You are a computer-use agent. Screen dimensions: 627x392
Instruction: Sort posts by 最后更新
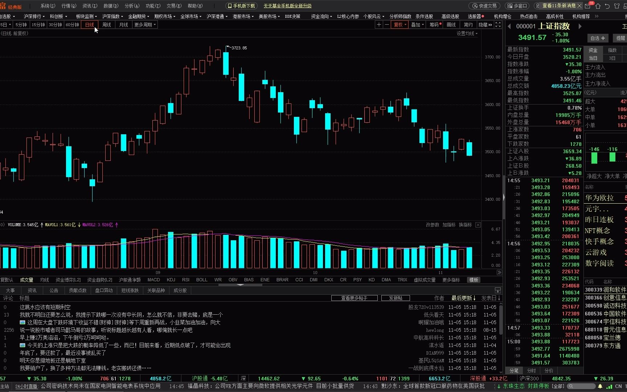click(463, 298)
